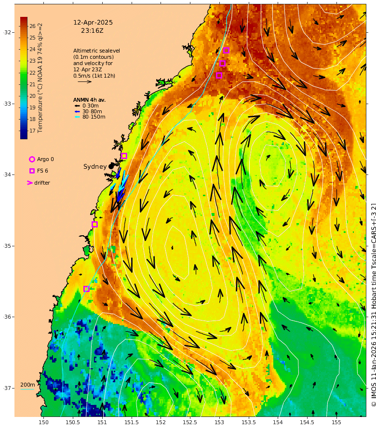The width and height of the screenshot is (376, 429).
Task: Click the 'Altimetric sealevel' caption line
Action: coord(96,51)
